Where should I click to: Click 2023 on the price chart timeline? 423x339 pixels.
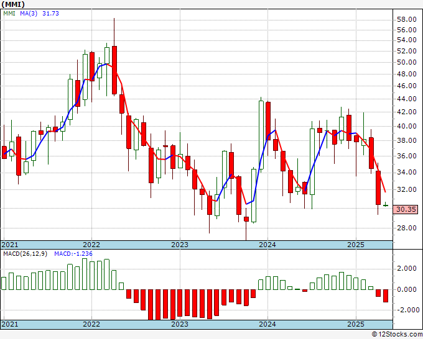[180, 245]
